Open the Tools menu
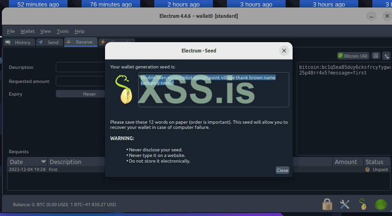The width and height of the screenshot is (392, 216). (x=62, y=31)
